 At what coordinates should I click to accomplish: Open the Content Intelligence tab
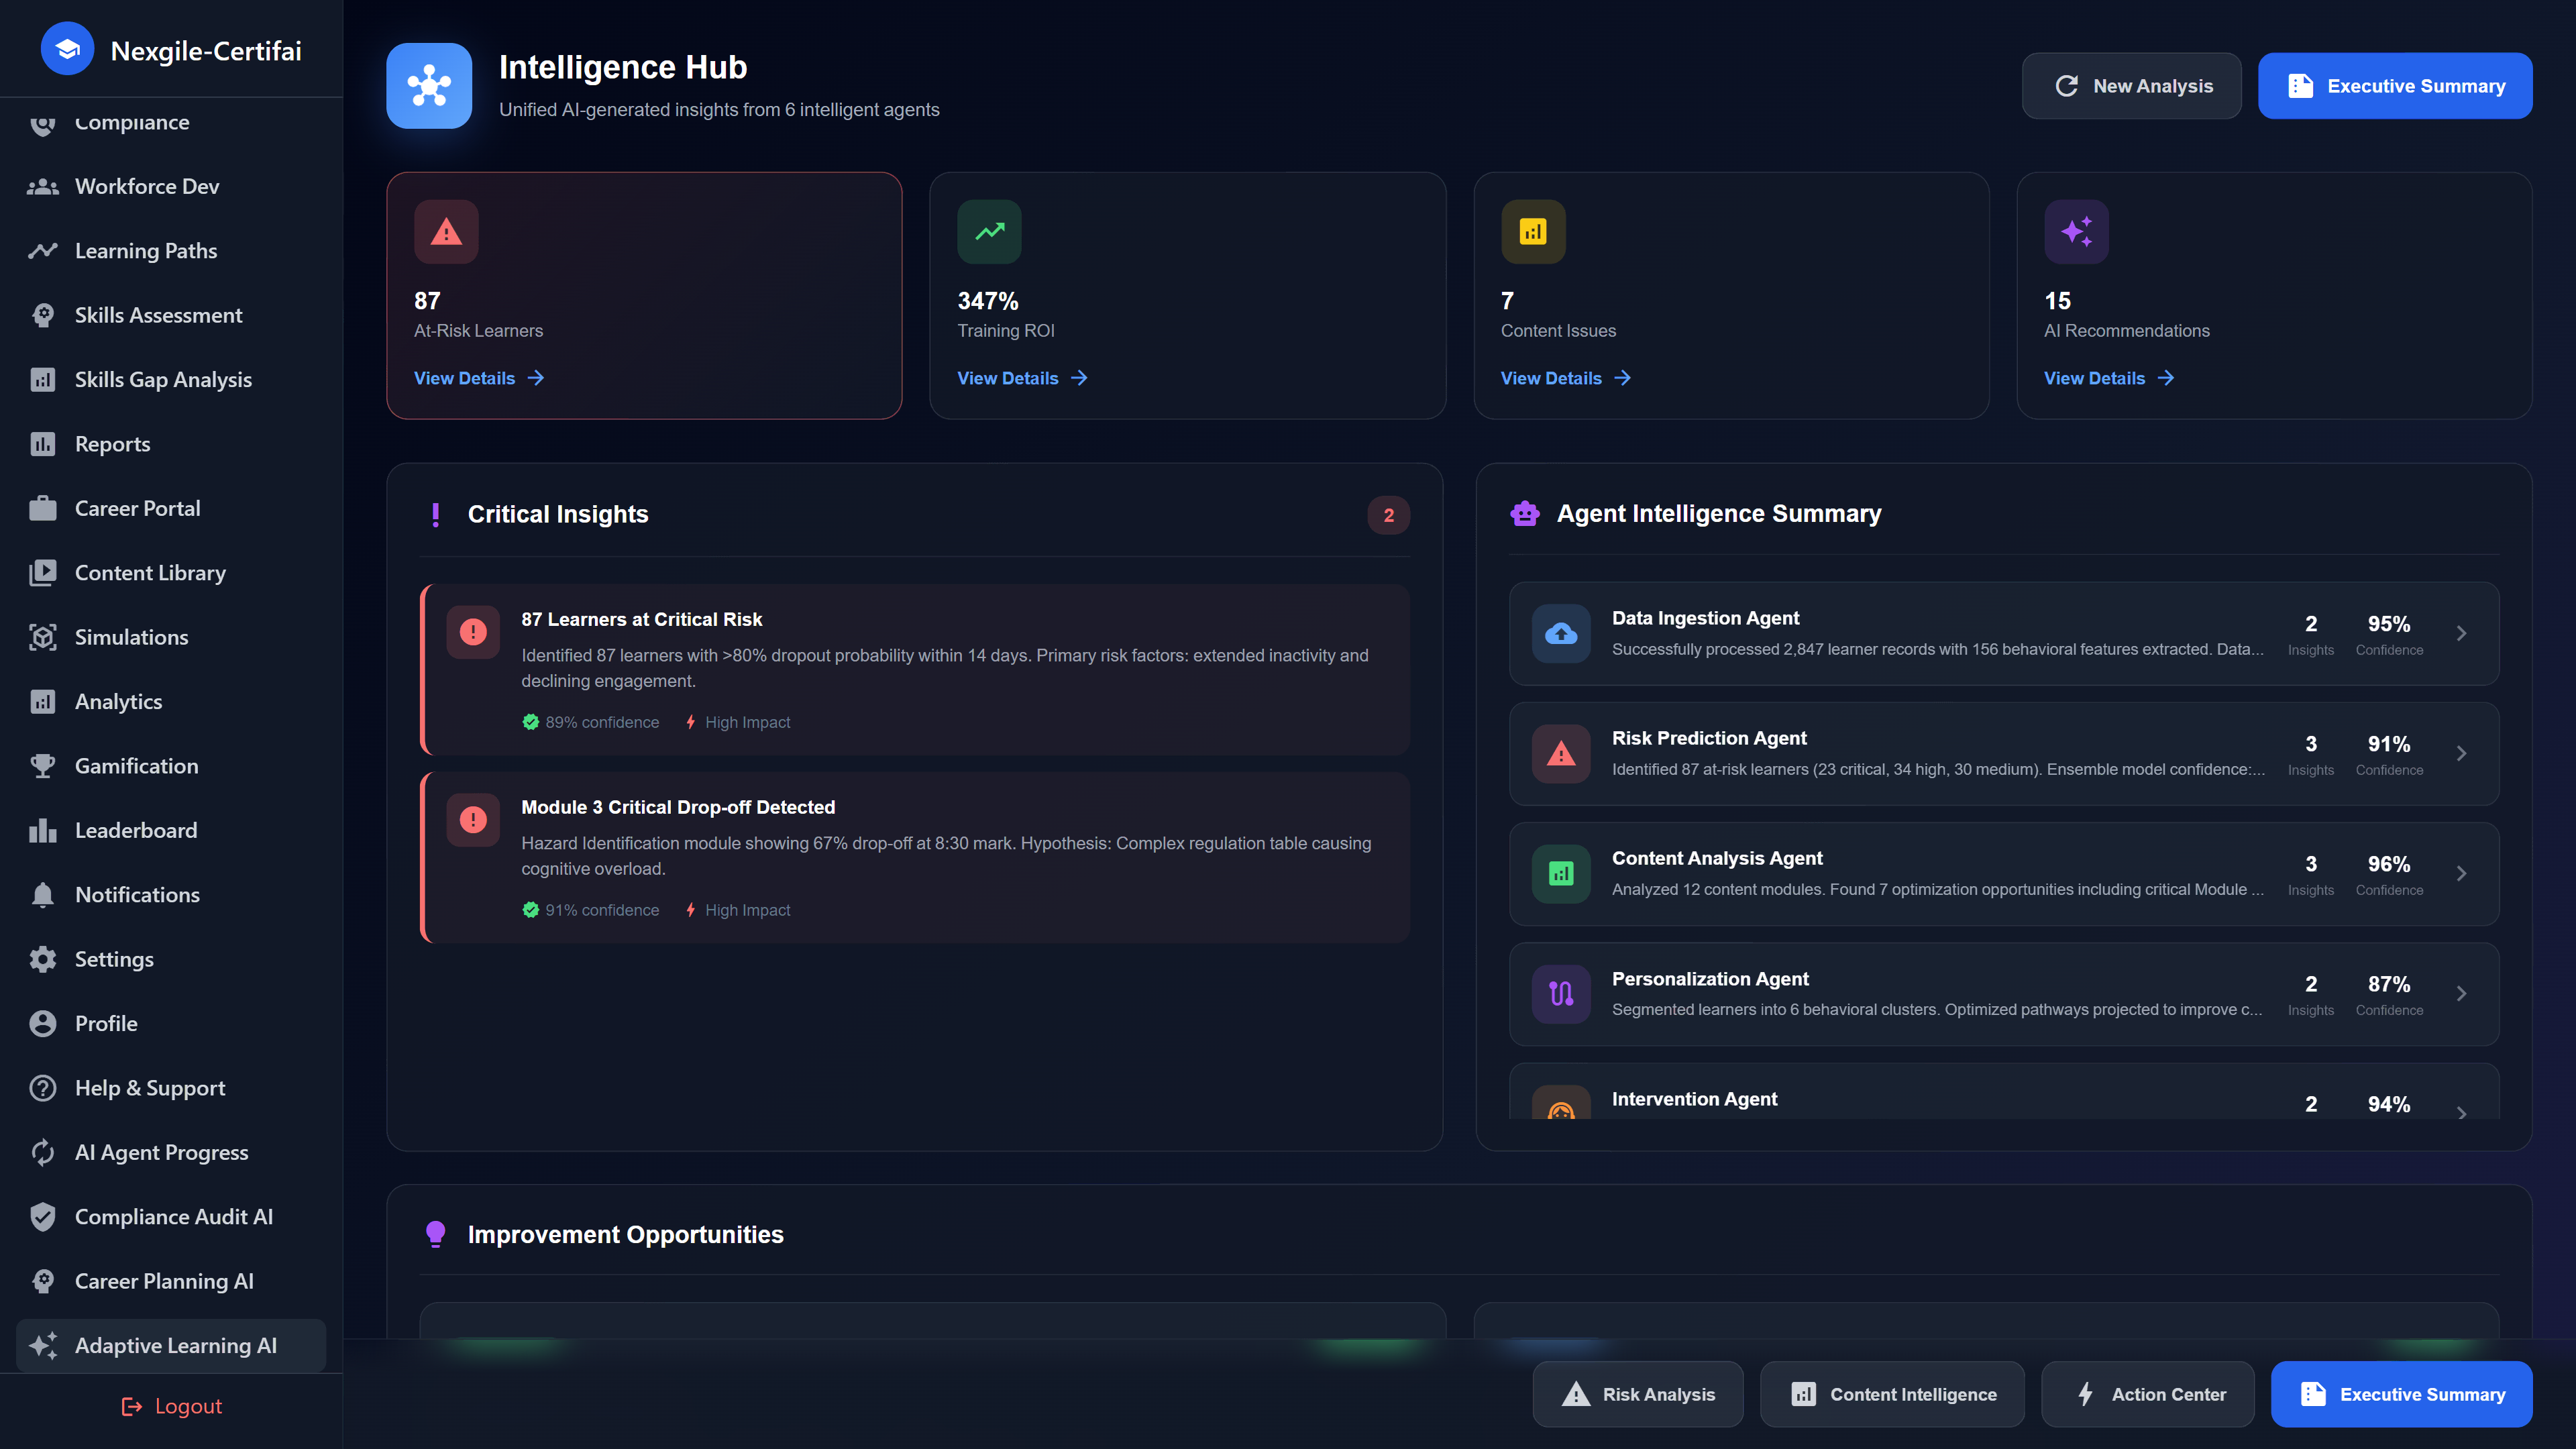point(1892,1394)
